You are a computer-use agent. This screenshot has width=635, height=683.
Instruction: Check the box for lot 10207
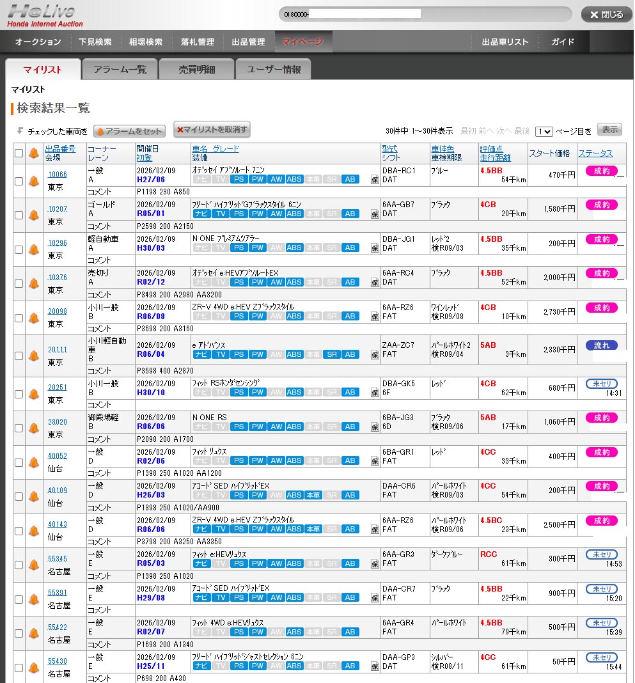tap(19, 216)
